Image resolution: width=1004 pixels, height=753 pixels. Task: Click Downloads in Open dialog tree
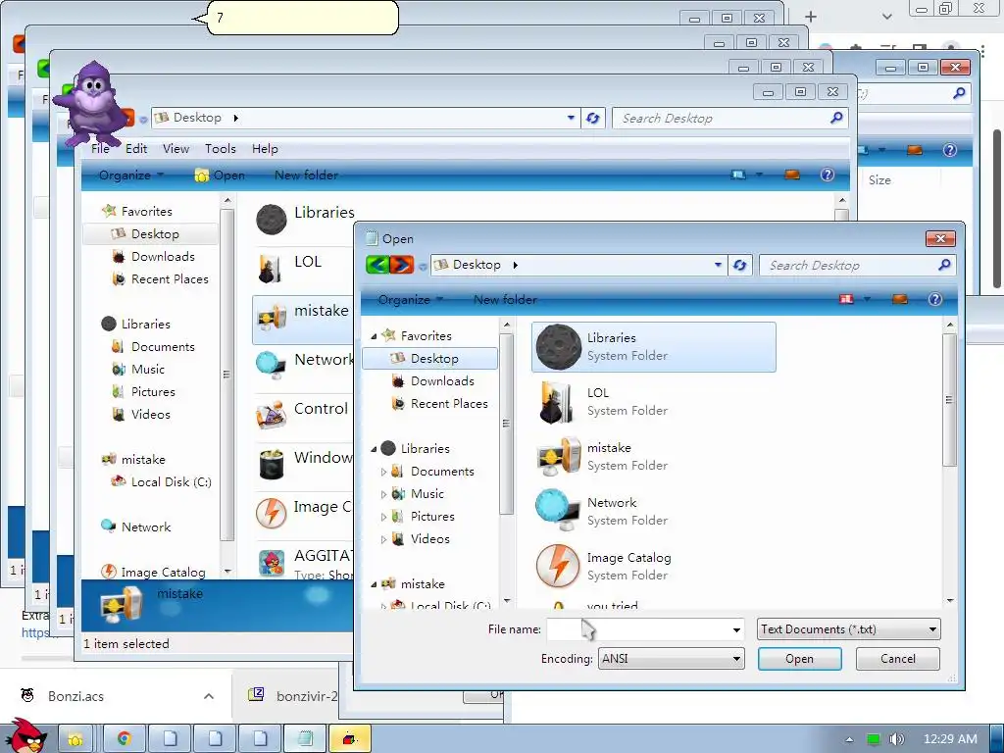(x=442, y=381)
